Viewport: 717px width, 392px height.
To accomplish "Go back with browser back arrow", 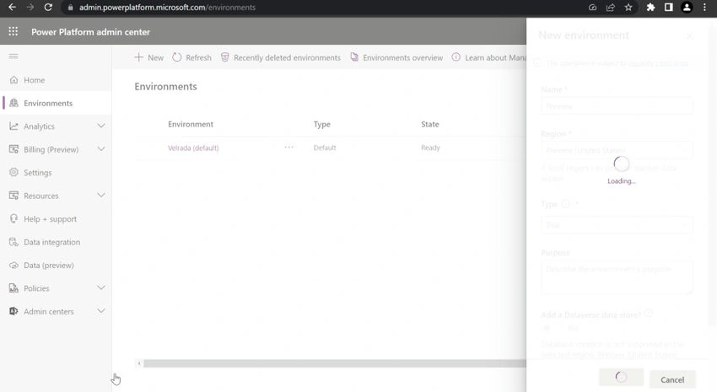I will [13, 8].
